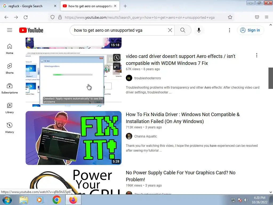
Task: Open tracking protection shield icon
Action: [x=53, y=17]
